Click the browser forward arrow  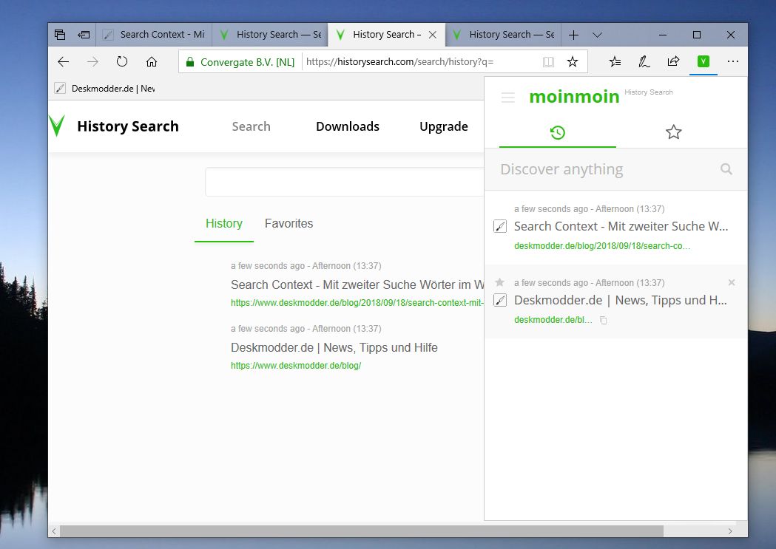[92, 62]
